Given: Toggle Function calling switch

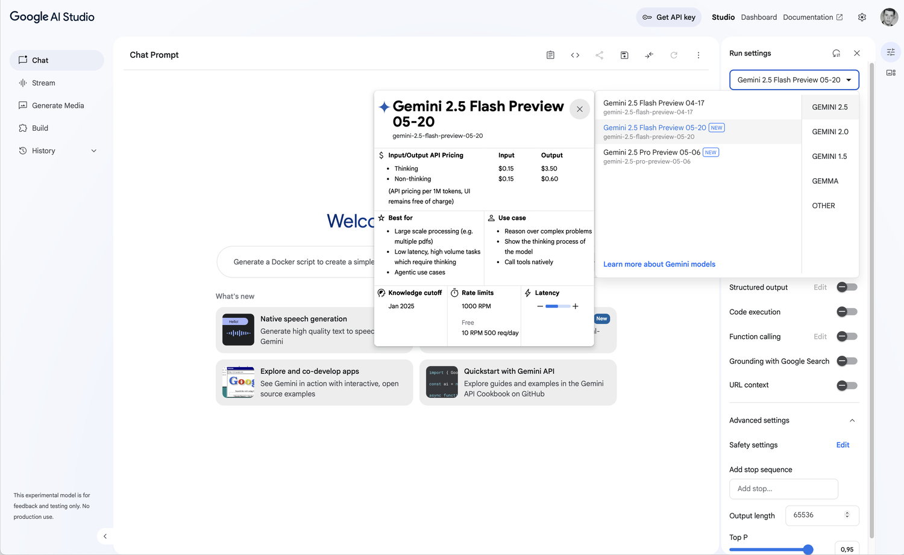Looking at the screenshot, I should [x=847, y=336].
